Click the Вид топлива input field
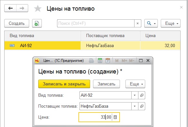This screenshot has width=188, height=127. [105, 95]
